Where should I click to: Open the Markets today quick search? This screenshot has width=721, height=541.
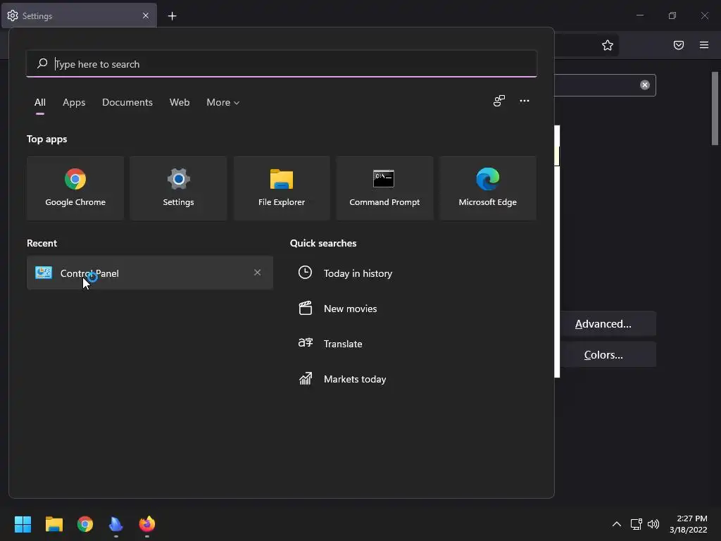(x=342, y=379)
